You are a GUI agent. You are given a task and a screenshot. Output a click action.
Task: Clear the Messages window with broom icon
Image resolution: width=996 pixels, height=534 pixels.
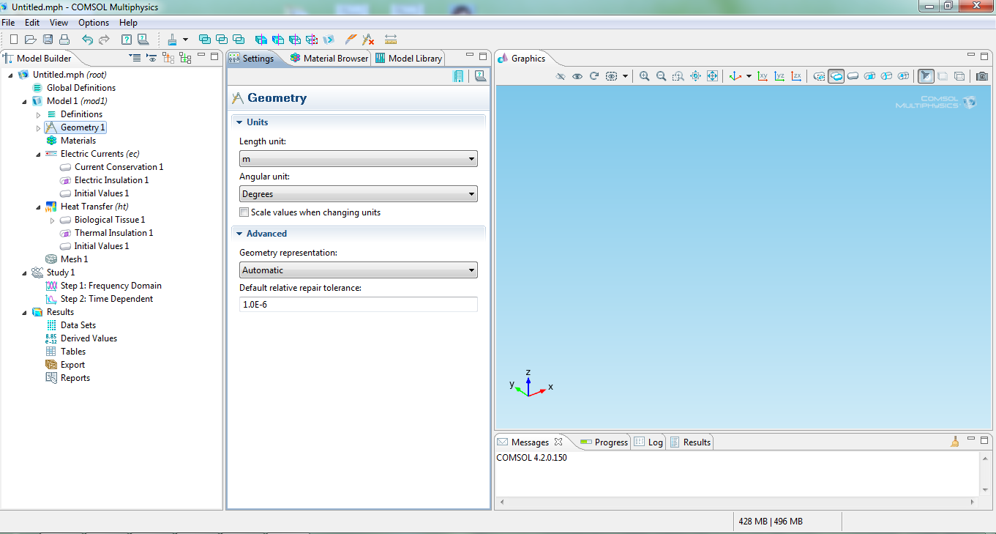(x=955, y=442)
